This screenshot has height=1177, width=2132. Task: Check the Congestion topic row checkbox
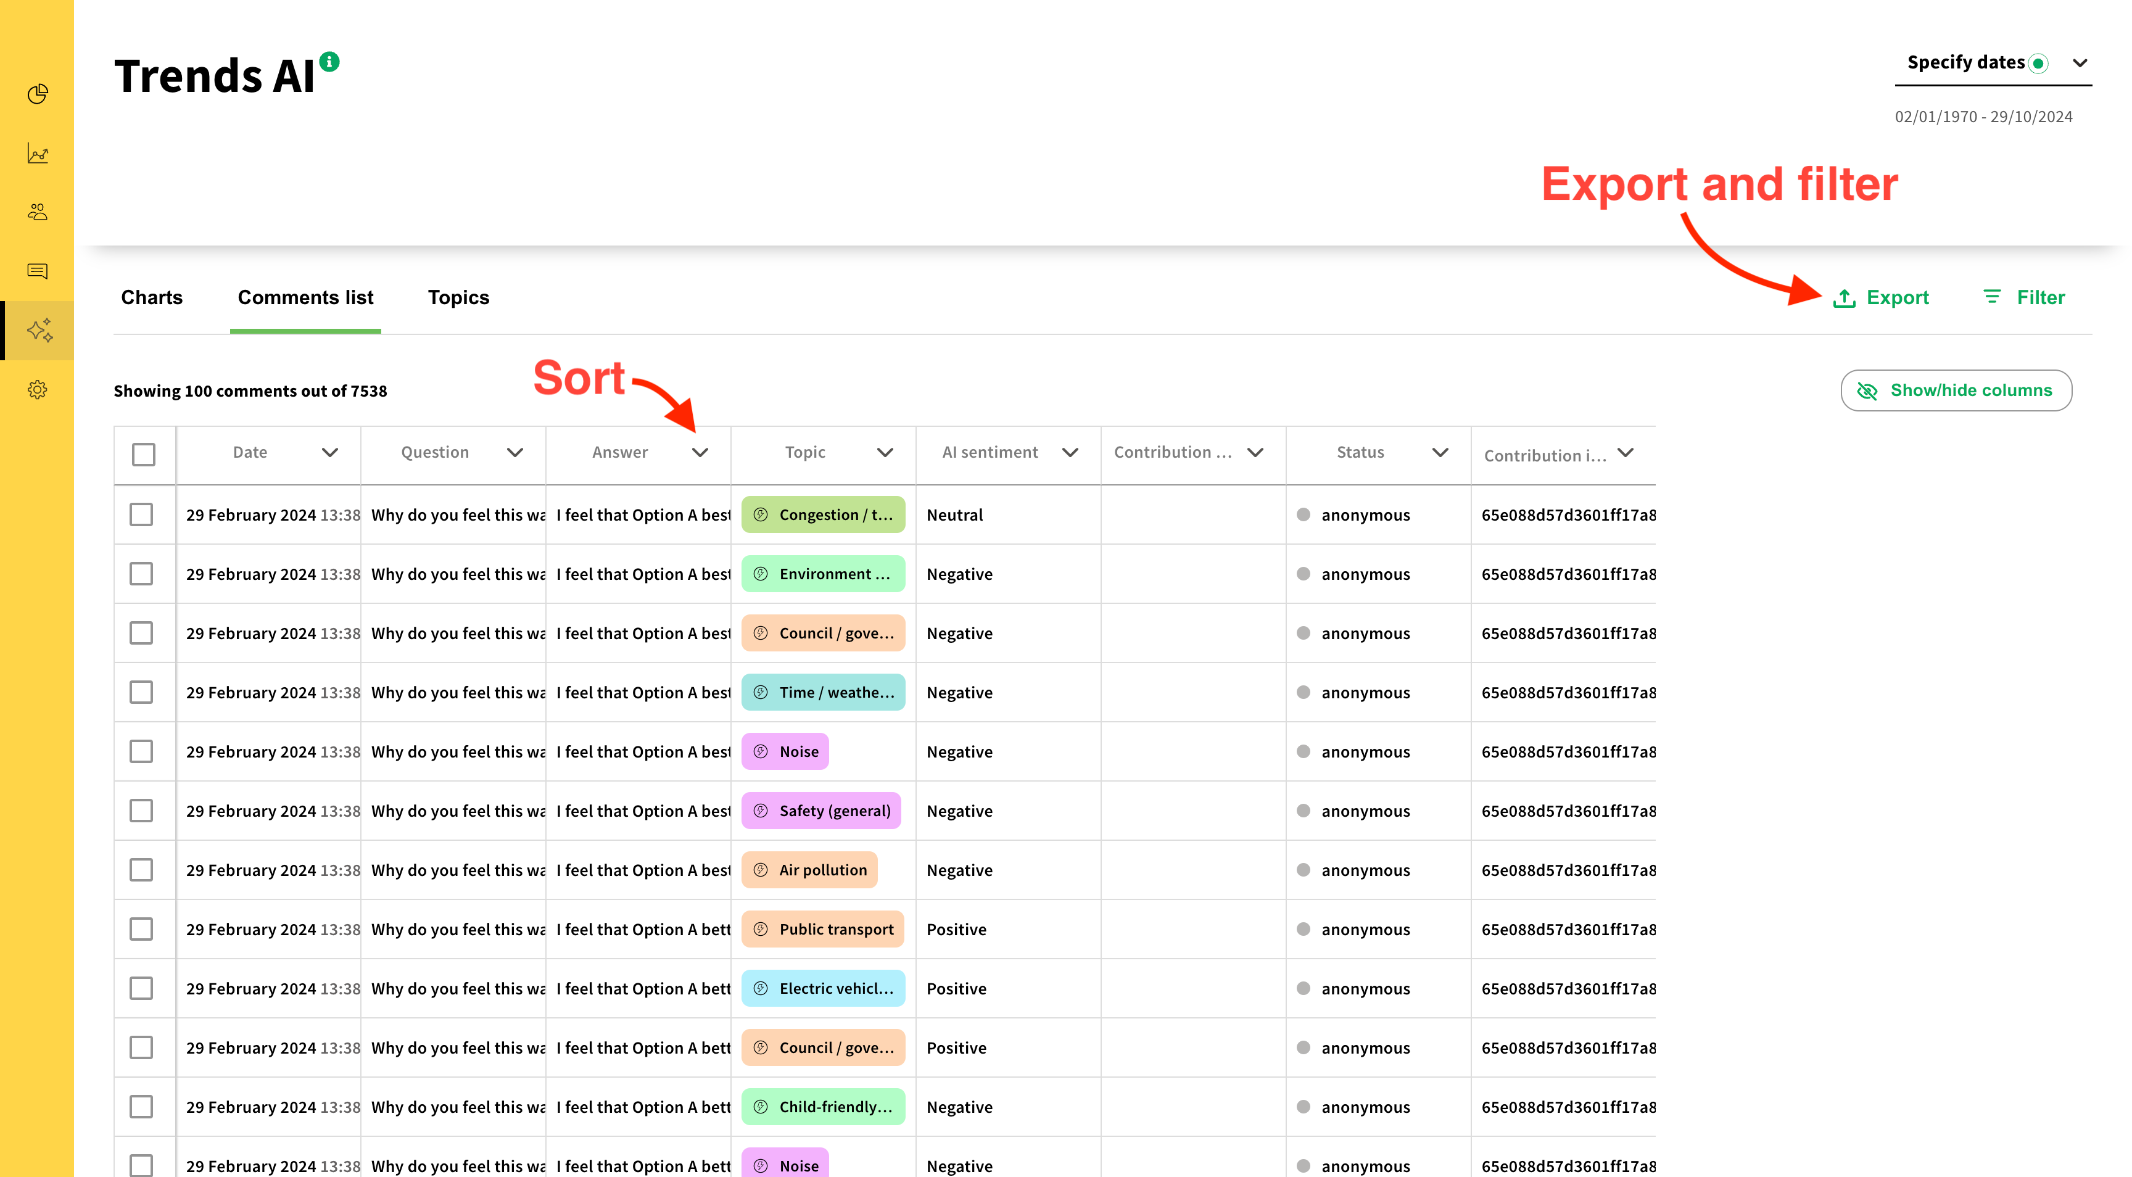pos(141,514)
